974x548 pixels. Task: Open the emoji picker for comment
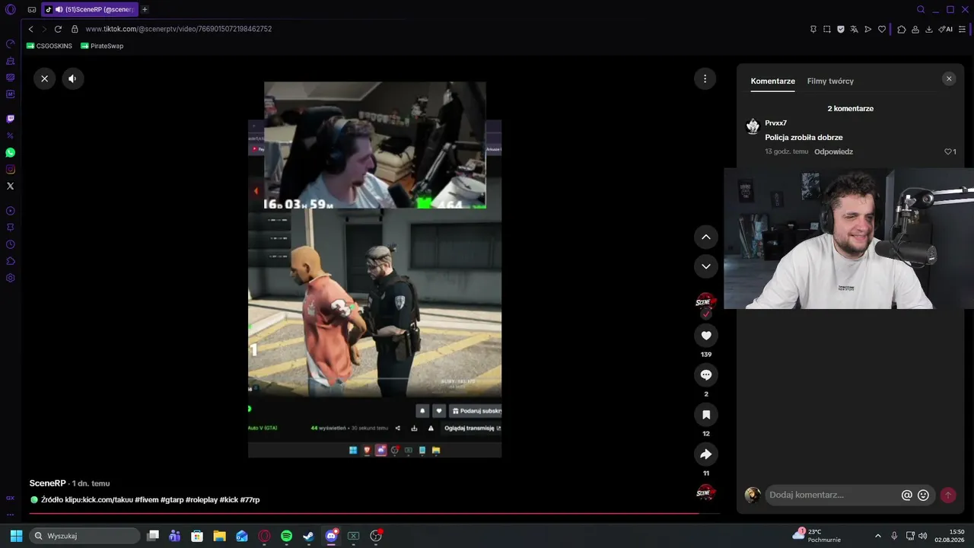point(923,495)
